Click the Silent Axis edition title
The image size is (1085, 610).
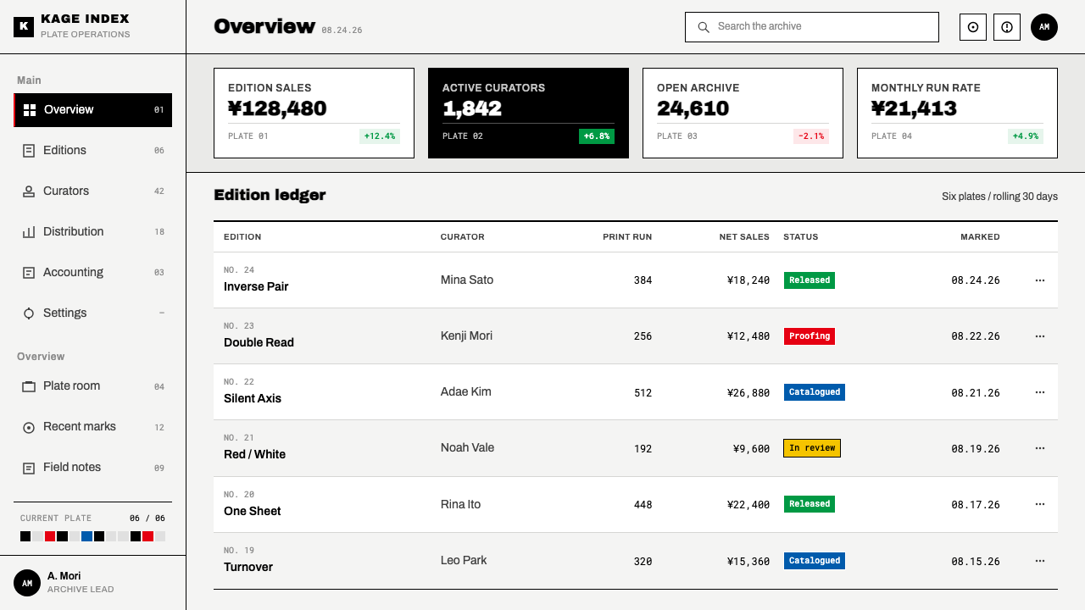tap(253, 399)
